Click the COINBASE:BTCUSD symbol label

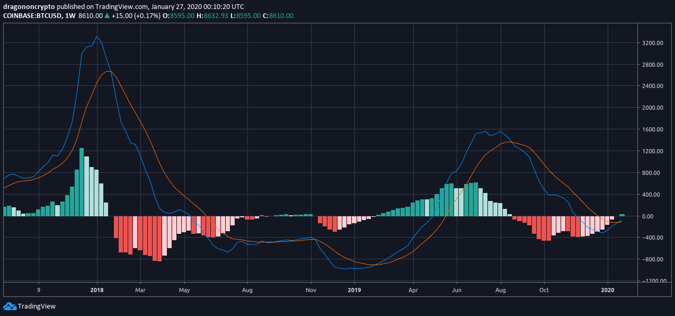point(32,16)
